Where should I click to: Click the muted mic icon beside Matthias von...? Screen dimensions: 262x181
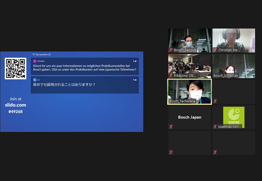215,127
